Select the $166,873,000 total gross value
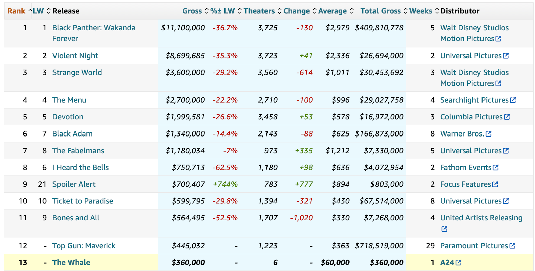This screenshot has width=535, height=271. 379,134
